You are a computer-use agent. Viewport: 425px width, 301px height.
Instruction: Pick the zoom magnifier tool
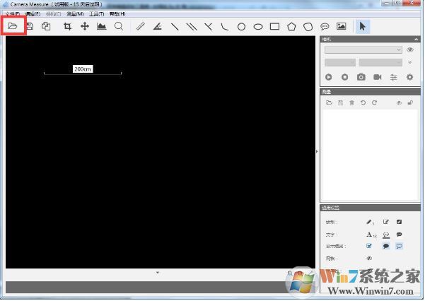119,26
